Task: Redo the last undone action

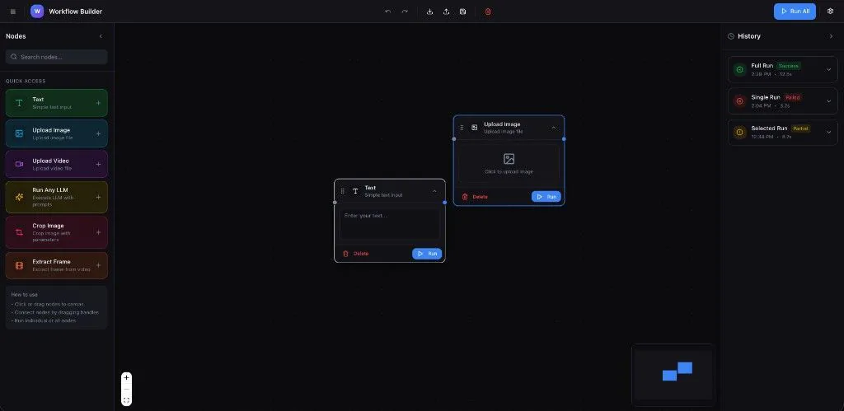Action: 405,12
